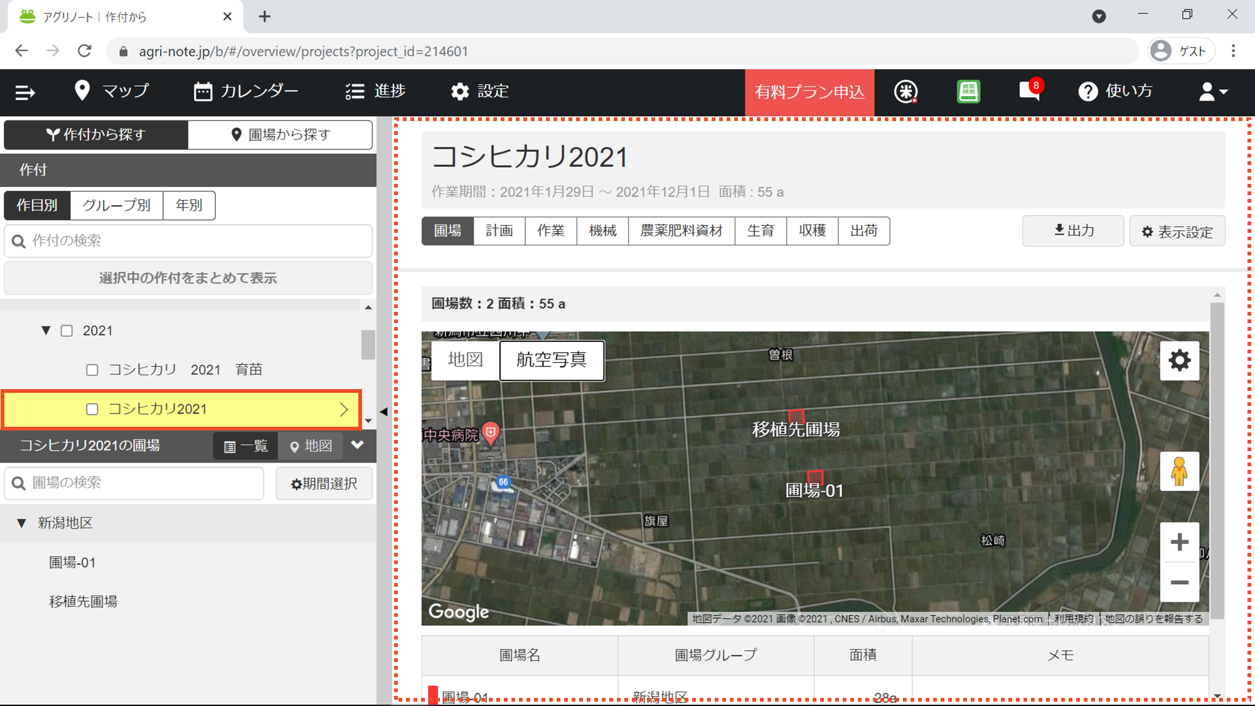Reload the page in the browser
The width and height of the screenshot is (1255, 706).
(85, 51)
